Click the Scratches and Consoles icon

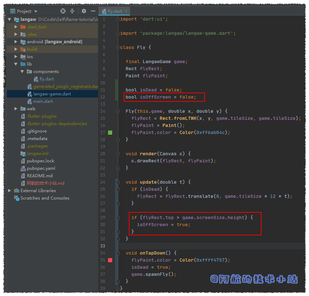[16, 198]
